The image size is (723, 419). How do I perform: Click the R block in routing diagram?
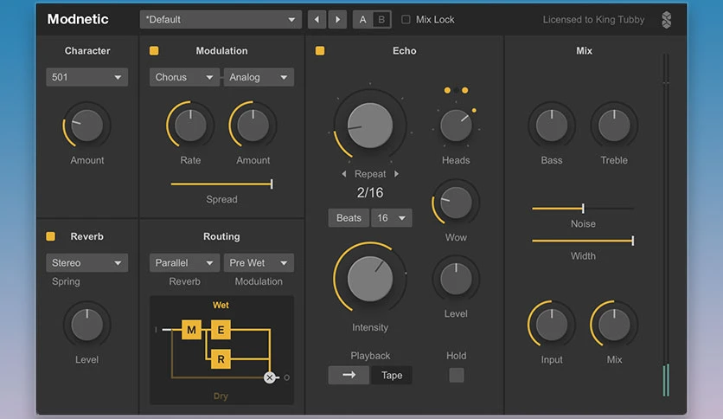221,359
